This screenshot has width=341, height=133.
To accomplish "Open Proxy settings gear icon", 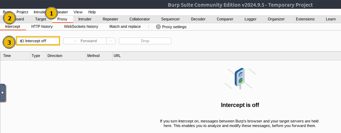I will click(x=158, y=27).
